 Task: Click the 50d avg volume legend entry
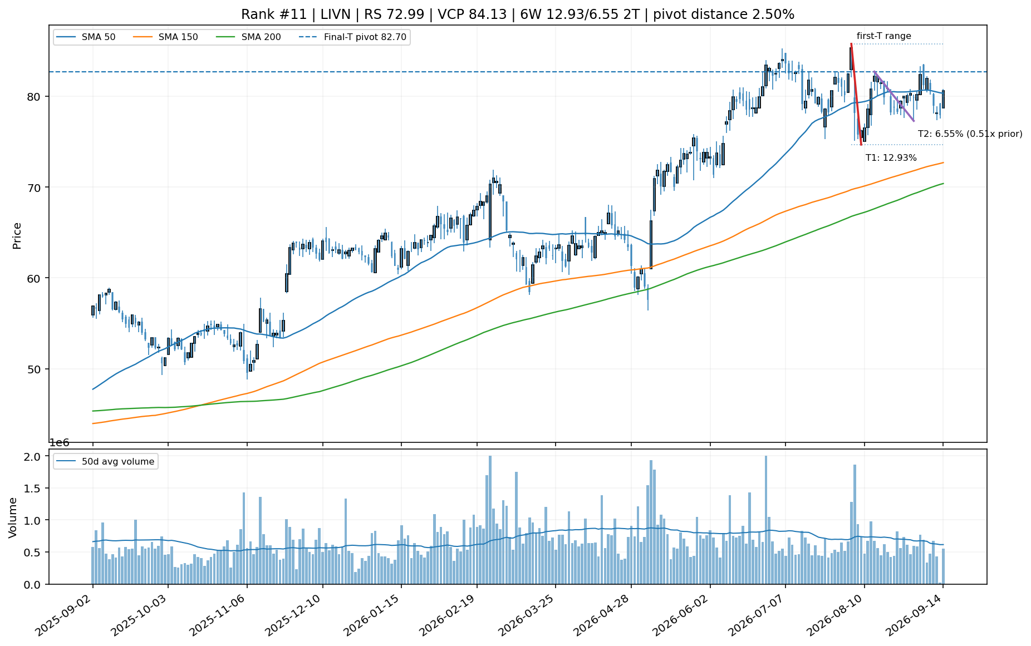point(105,461)
